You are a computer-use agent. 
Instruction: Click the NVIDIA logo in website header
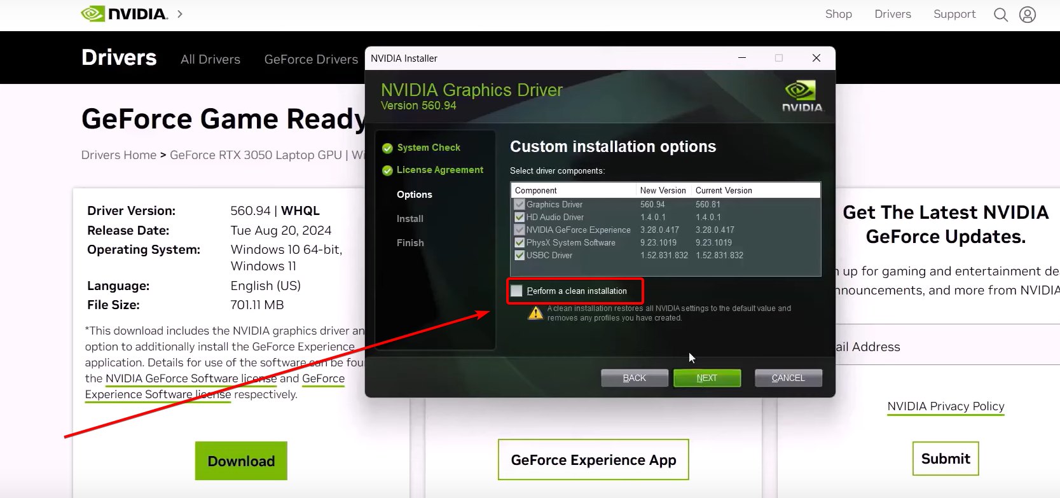tap(125, 14)
